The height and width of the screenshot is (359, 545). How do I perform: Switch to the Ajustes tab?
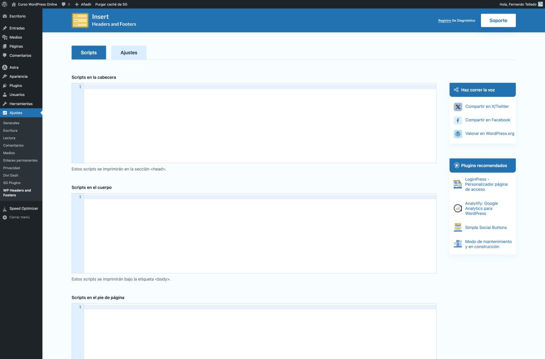pos(129,53)
